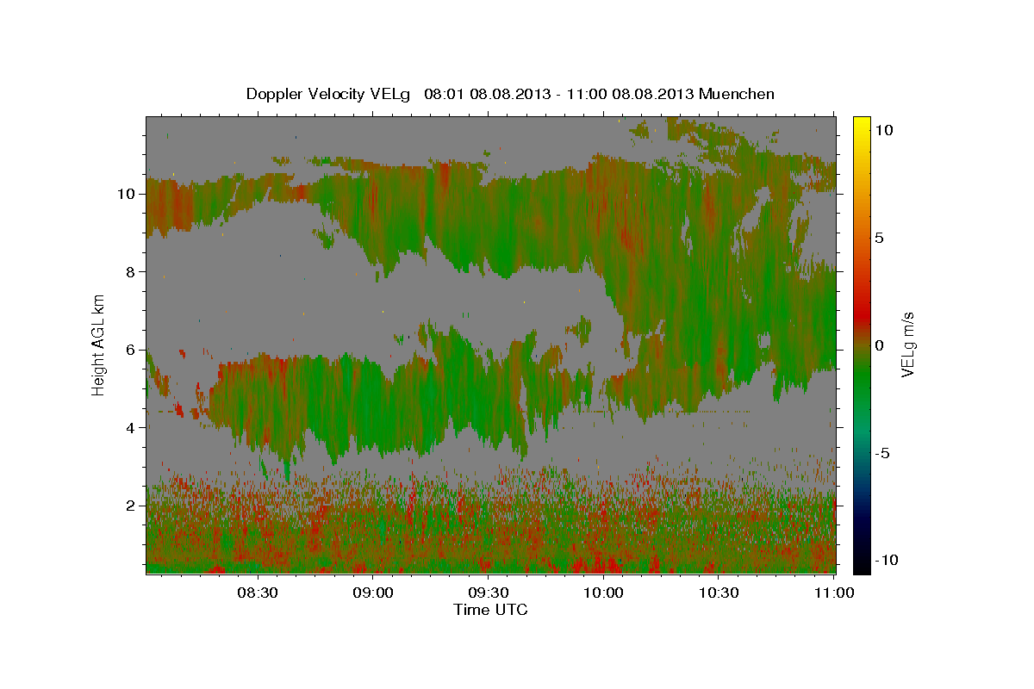Click the height axis label '6'
The image size is (1034, 689).
(x=131, y=350)
